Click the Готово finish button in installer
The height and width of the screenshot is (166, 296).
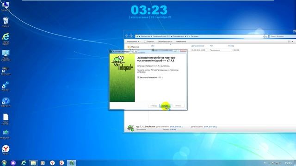(165, 106)
